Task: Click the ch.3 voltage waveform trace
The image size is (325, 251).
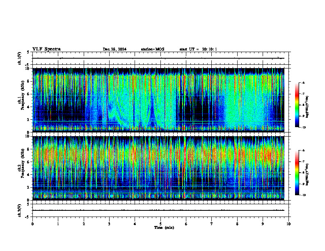Action: 158,210
